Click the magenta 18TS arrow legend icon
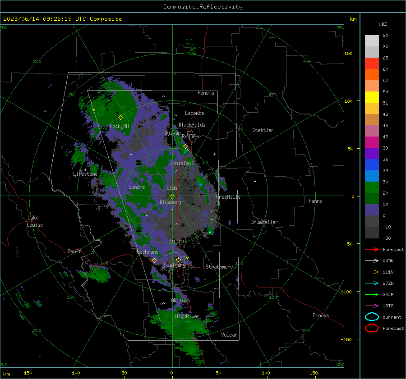This screenshot has height=379, width=406. [x=372, y=306]
